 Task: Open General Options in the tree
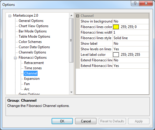click(x=31, y=21)
